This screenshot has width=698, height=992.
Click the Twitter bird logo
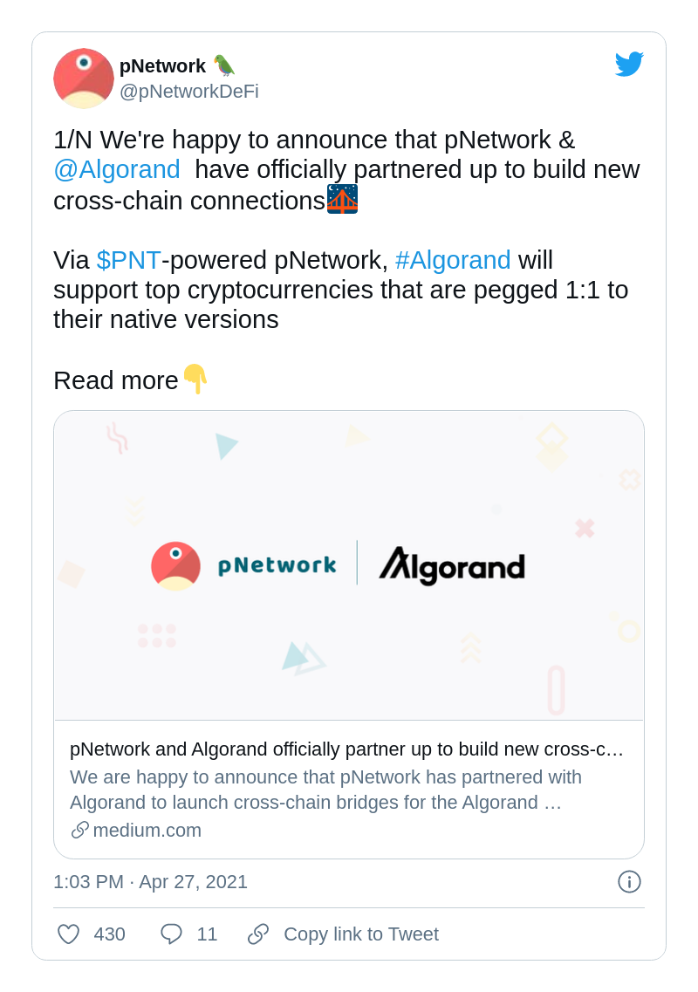pyautogui.click(x=629, y=63)
